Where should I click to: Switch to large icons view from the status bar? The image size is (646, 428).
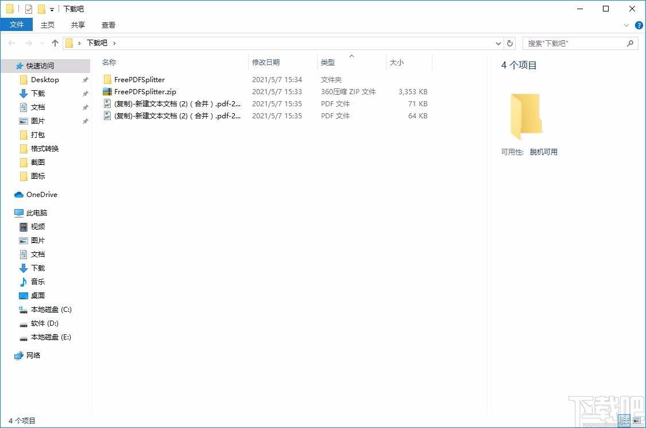[x=637, y=421]
